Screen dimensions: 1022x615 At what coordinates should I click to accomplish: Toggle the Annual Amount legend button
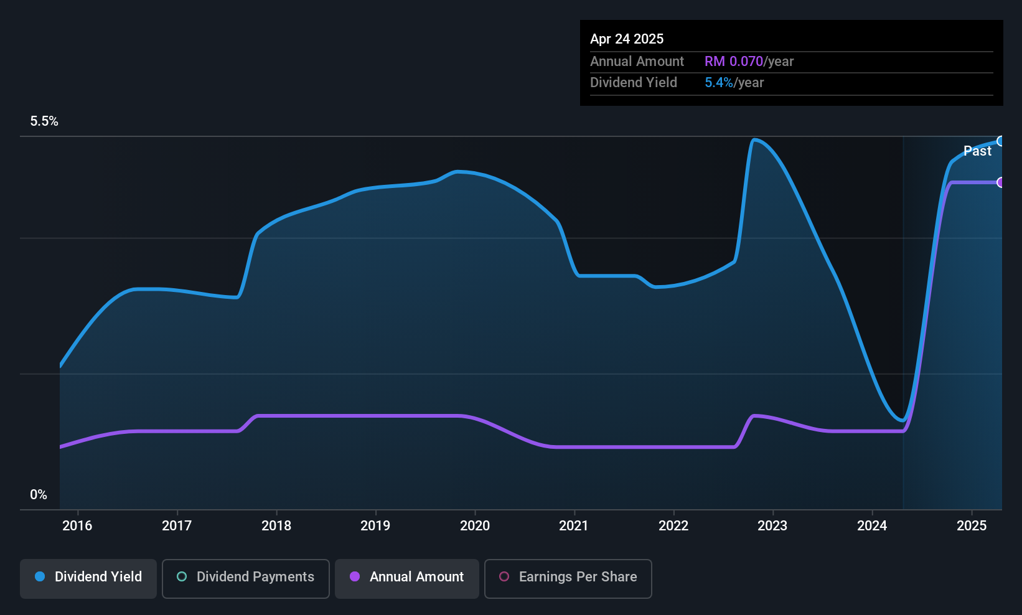coord(407,578)
